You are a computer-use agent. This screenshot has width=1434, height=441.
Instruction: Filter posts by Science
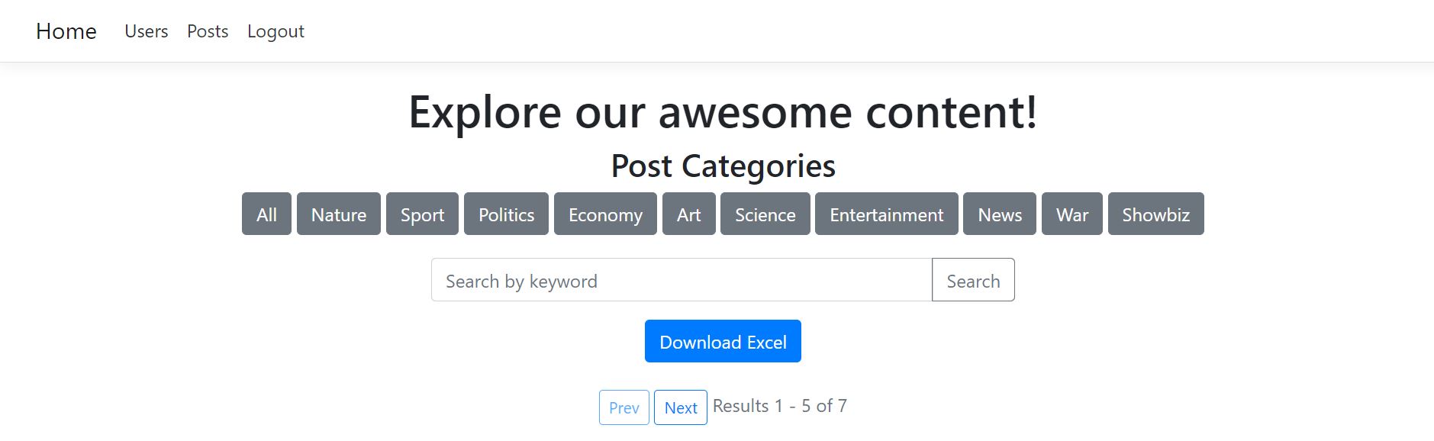click(765, 214)
